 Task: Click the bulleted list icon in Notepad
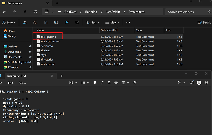(x=83, y=83)
